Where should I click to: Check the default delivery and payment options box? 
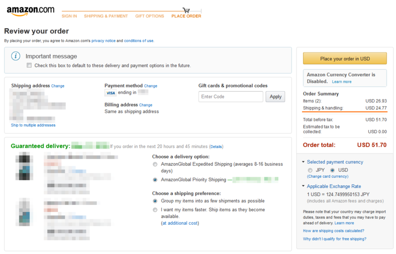(x=29, y=65)
